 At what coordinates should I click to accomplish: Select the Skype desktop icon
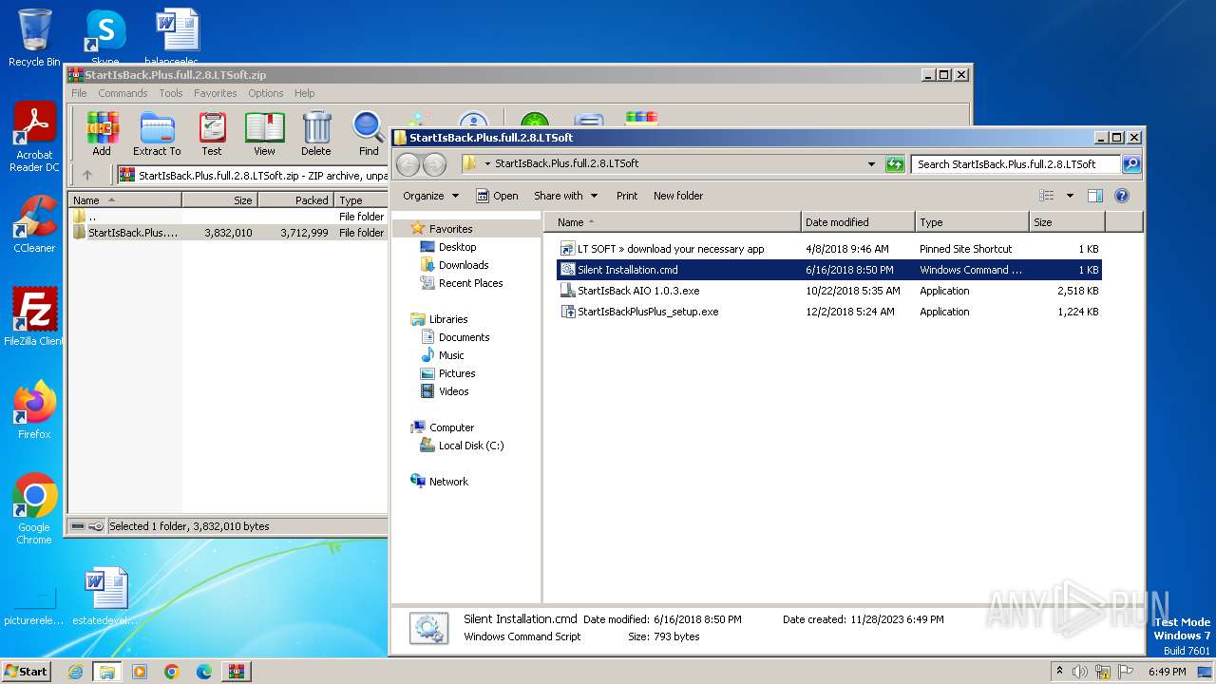point(104,38)
